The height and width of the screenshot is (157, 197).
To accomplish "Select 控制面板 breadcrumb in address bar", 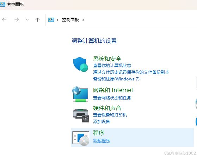I will (x=70, y=20).
